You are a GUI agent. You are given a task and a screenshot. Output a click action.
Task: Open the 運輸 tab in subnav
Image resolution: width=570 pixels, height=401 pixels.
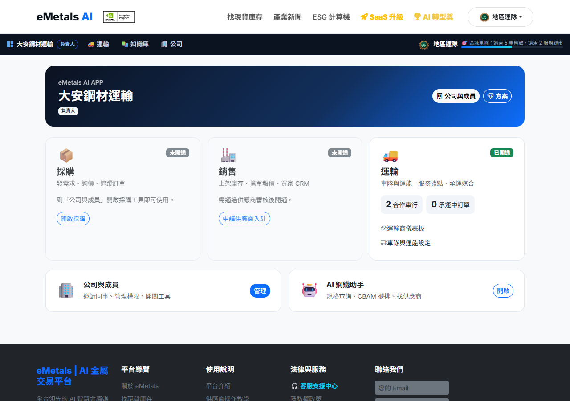click(98, 44)
